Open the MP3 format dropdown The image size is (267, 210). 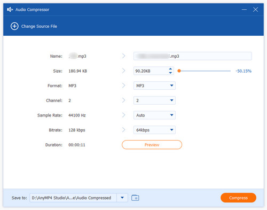click(x=154, y=85)
